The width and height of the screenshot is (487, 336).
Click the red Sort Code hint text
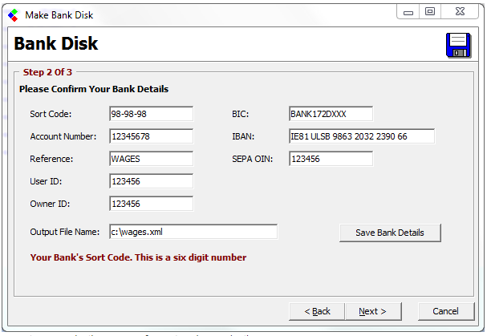pyautogui.click(x=138, y=257)
